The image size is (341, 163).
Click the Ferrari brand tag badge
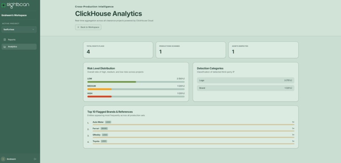104,128
